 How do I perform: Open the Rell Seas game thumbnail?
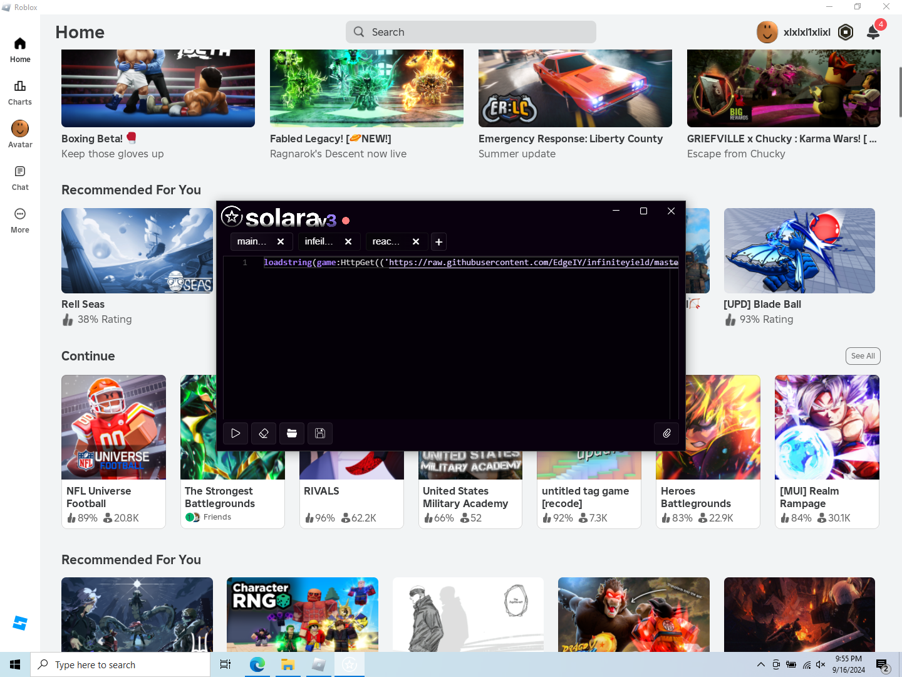click(x=137, y=251)
